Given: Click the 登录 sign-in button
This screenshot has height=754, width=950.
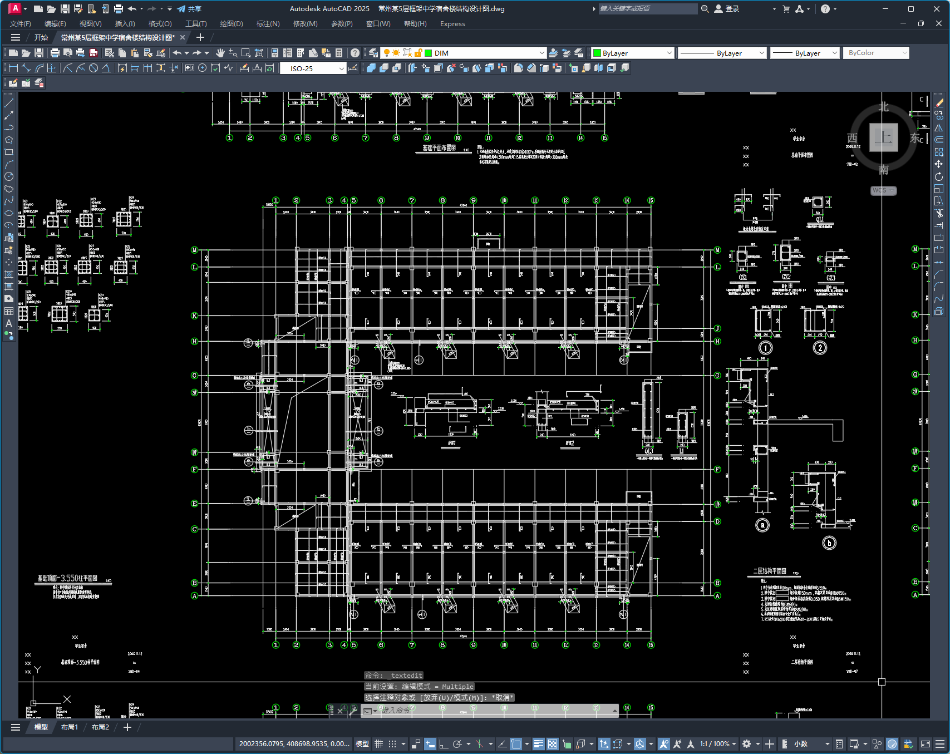Looking at the screenshot, I should coord(727,9).
